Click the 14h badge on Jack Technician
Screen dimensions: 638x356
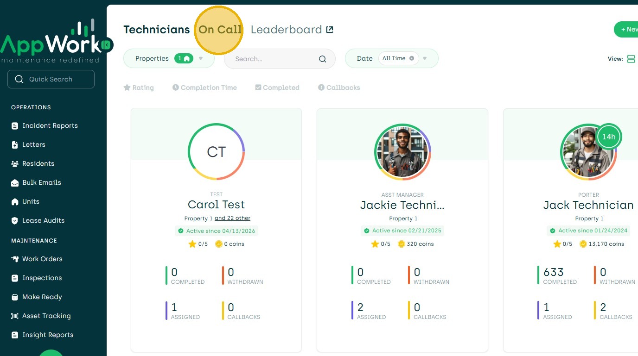609,137
